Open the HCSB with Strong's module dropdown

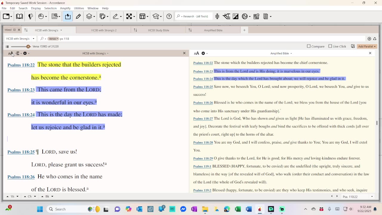click(x=20, y=39)
